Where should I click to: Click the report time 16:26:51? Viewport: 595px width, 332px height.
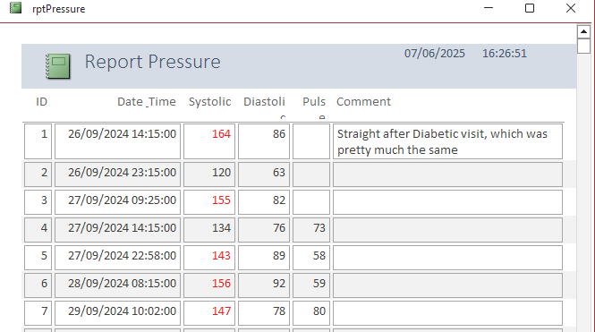pyautogui.click(x=505, y=54)
